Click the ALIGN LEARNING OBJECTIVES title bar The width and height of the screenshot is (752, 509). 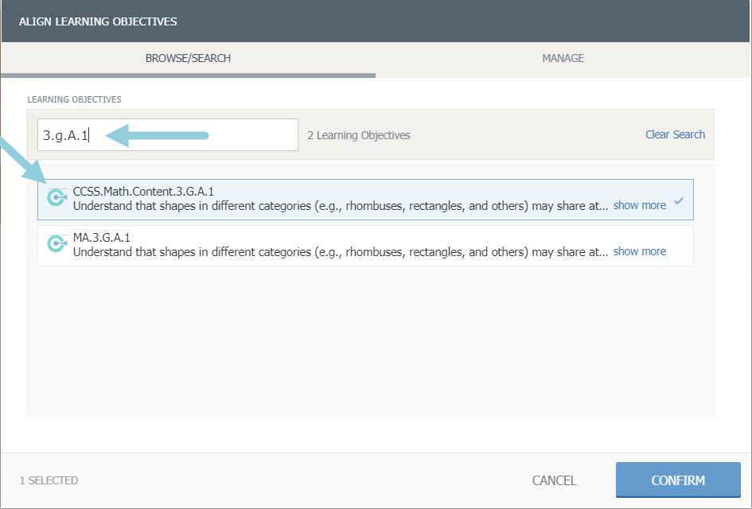(98, 21)
